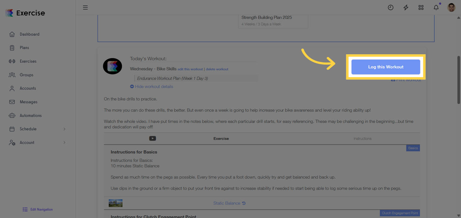Screen dimensions: 461x218
Task: Click the delete workout link
Action: pyautogui.click(x=217, y=69)
